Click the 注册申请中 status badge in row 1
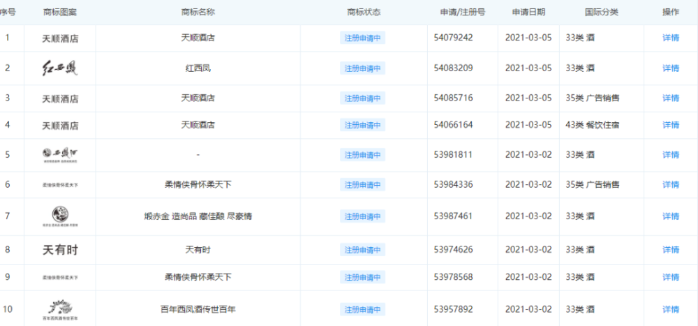 click(x=362, y=38)
